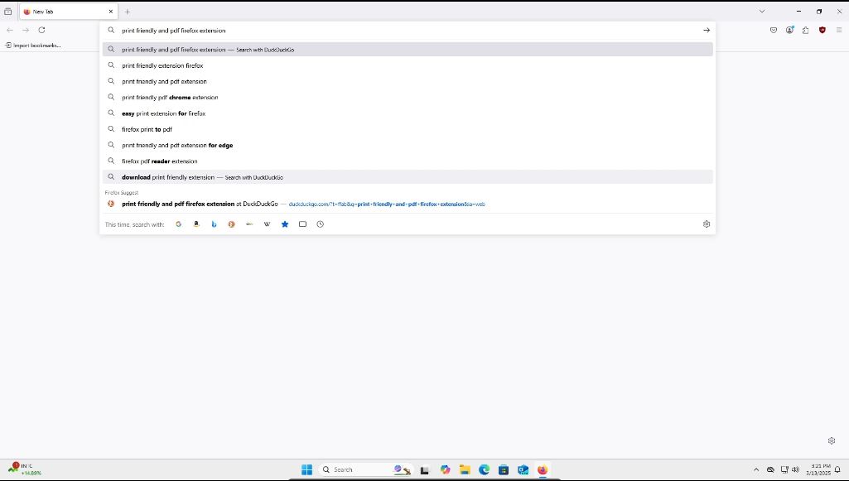The height and width of the screenshot is (481, 849).
Task: Search browsing History with clock icon
Action: click(321, 224)
